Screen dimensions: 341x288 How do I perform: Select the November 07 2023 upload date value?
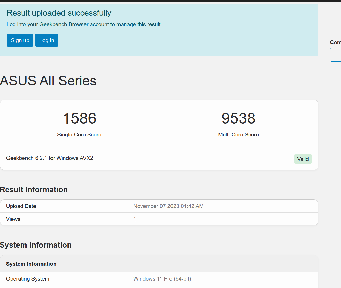click(x=168, y=206)
